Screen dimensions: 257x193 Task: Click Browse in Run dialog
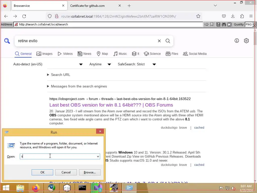coord(90,172)
